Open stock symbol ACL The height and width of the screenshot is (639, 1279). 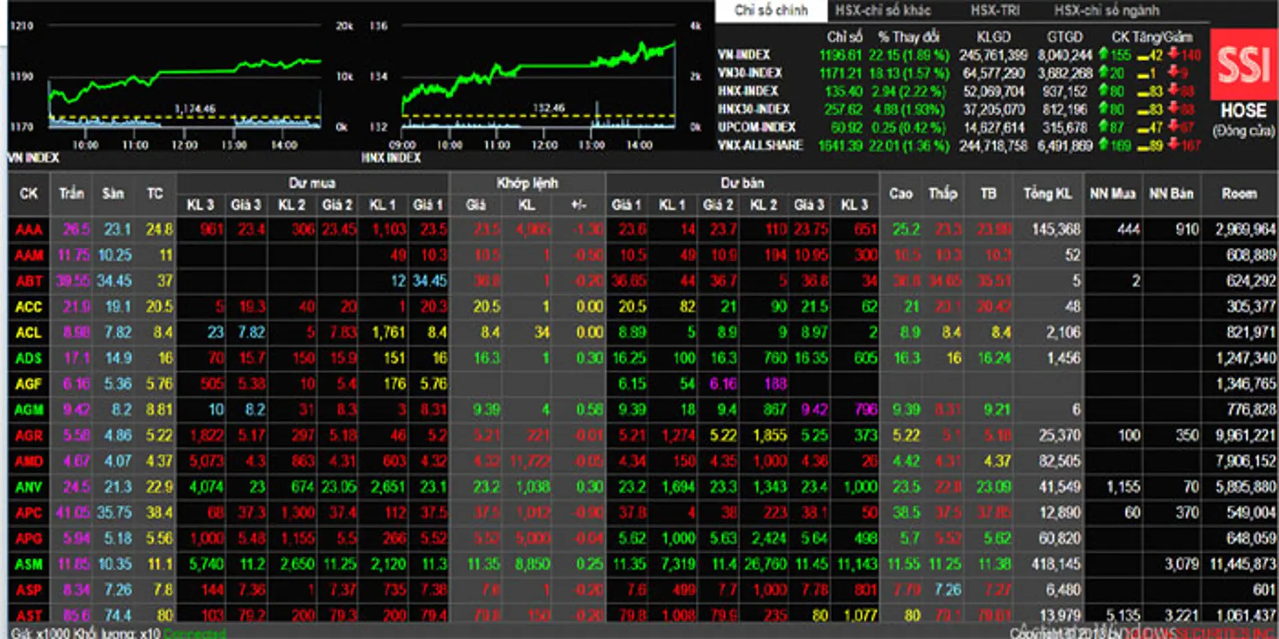point(29,333)
